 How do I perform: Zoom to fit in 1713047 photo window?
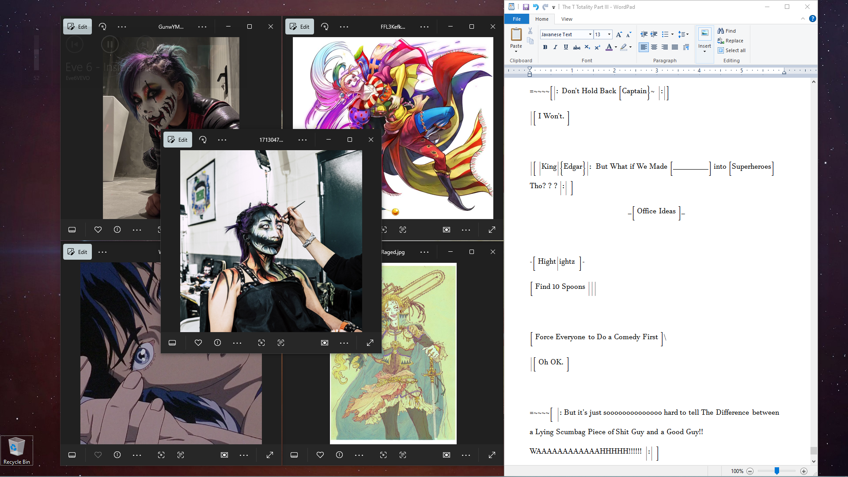tap(325, 343)
